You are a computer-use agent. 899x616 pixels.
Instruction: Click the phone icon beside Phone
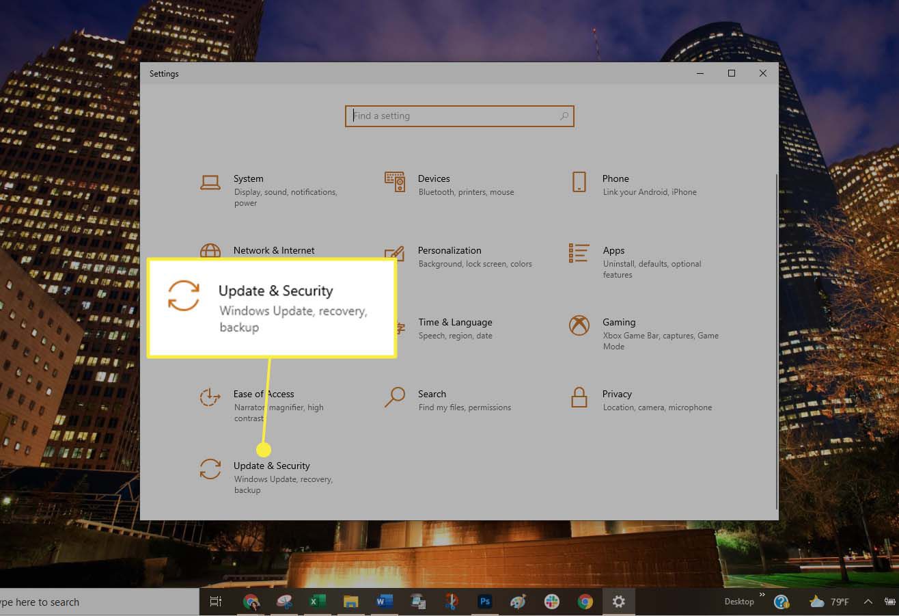579,182
